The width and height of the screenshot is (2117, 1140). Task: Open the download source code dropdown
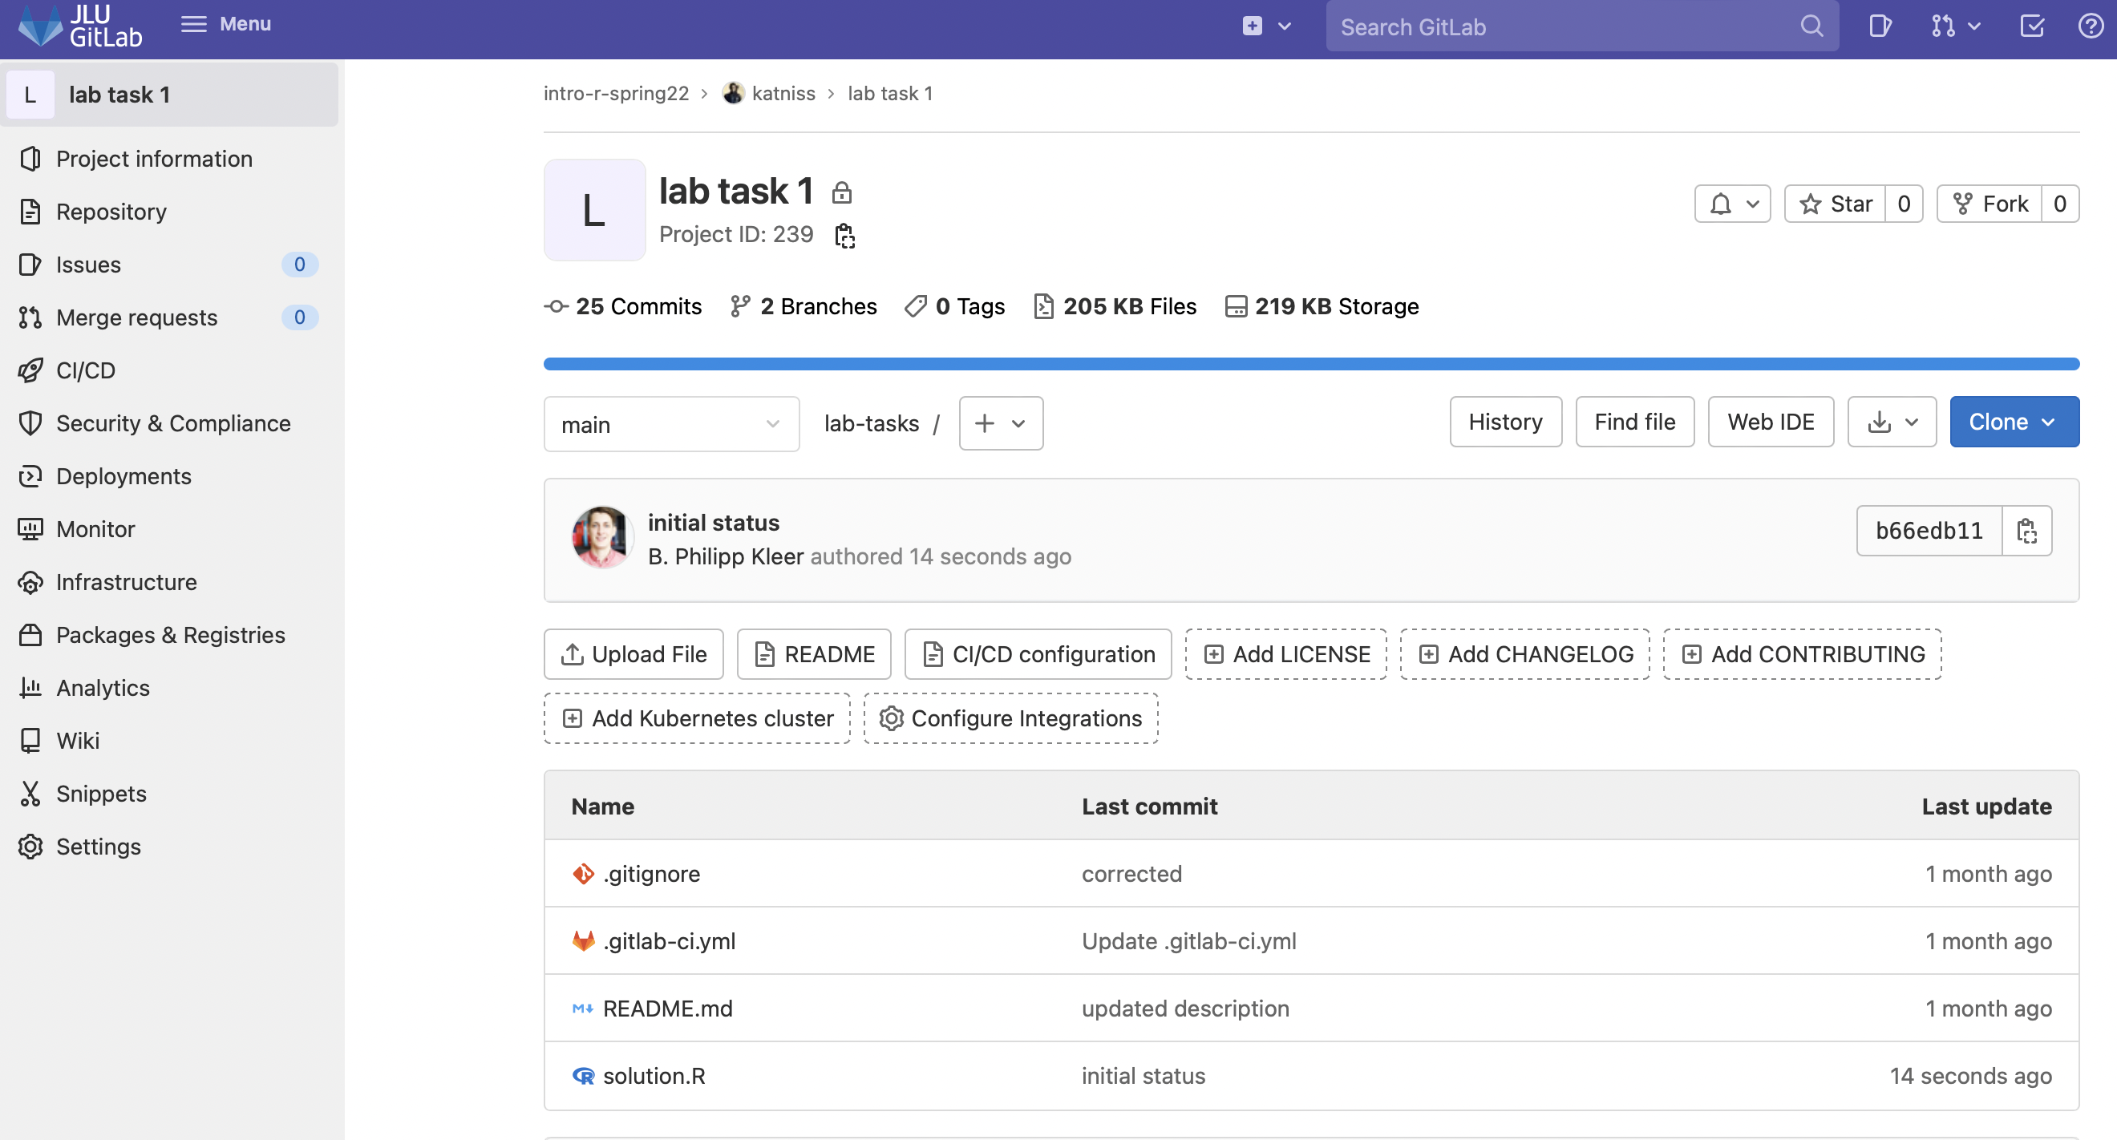point(1892,422)
